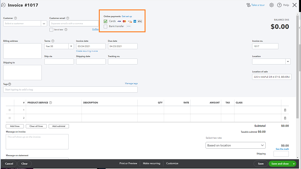Image resolution: width=301 pixels, height=169 pixels.
Task: Click Tags help info icon
Action: pos(10,84)
